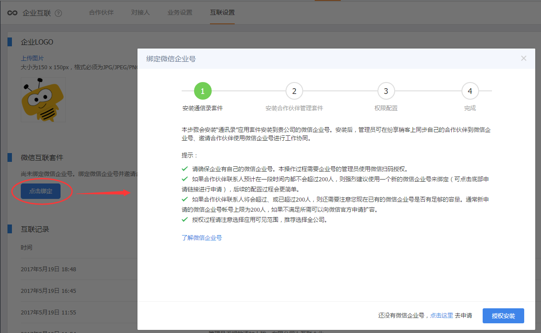The width and height of the screenshot is (541, 333).
Task: Select step 1 安装通信录套件 circle
Action: (x=203, y=91)
